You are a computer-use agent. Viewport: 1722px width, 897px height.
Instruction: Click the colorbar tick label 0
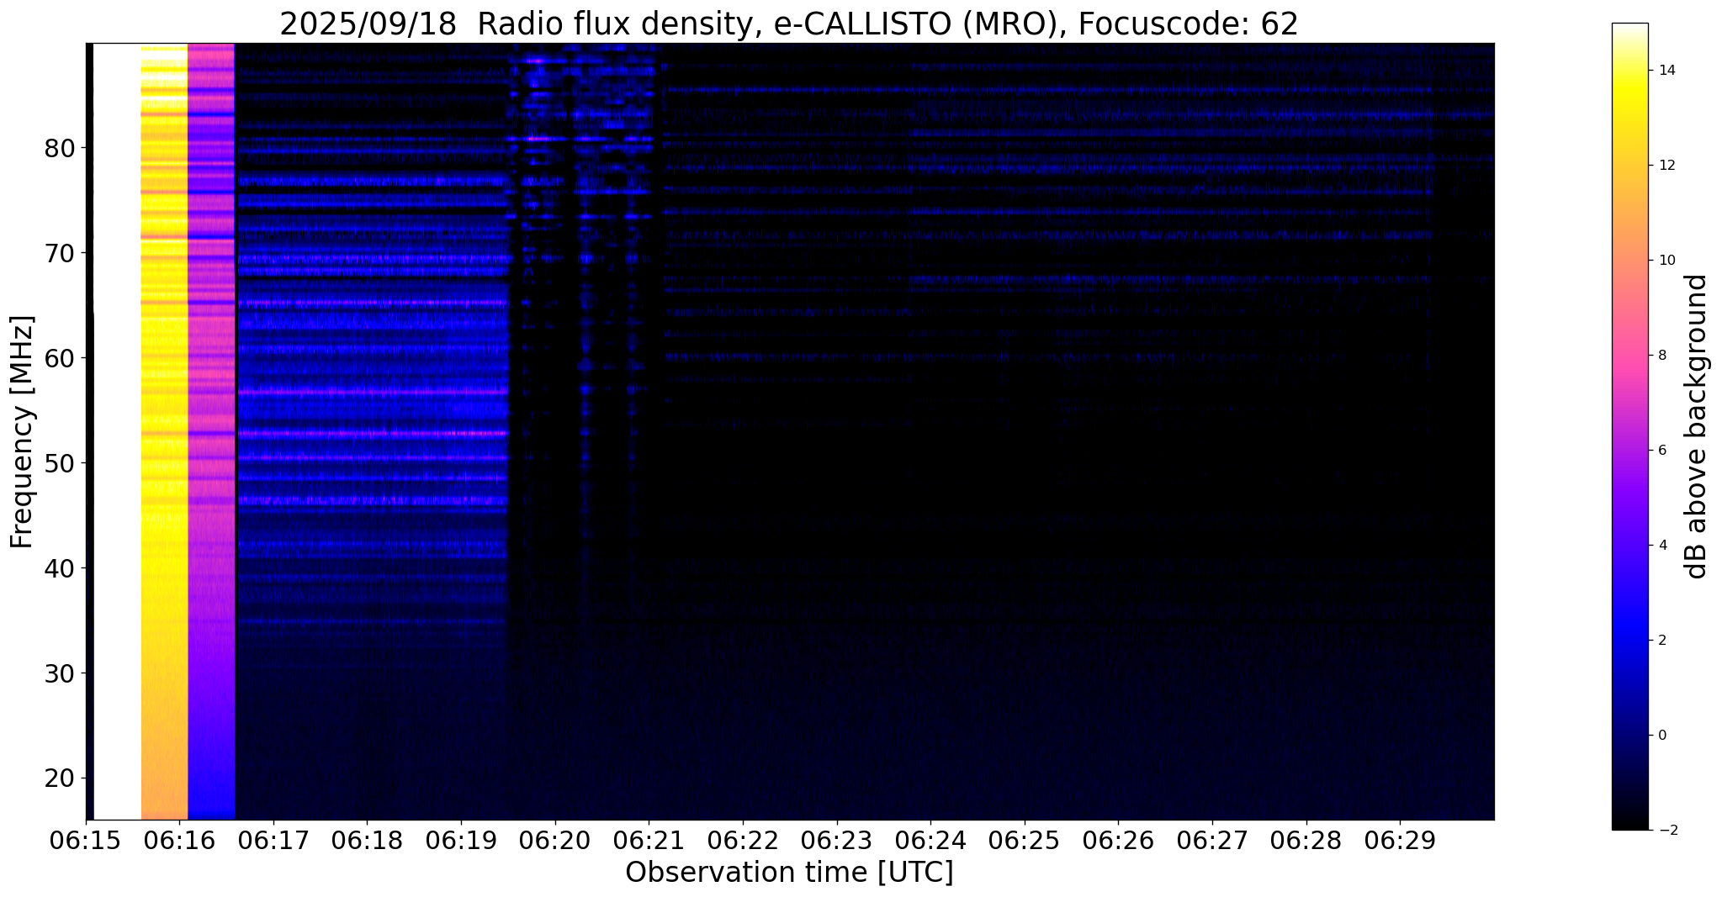pyautogui.click(x=1661, y=736)
